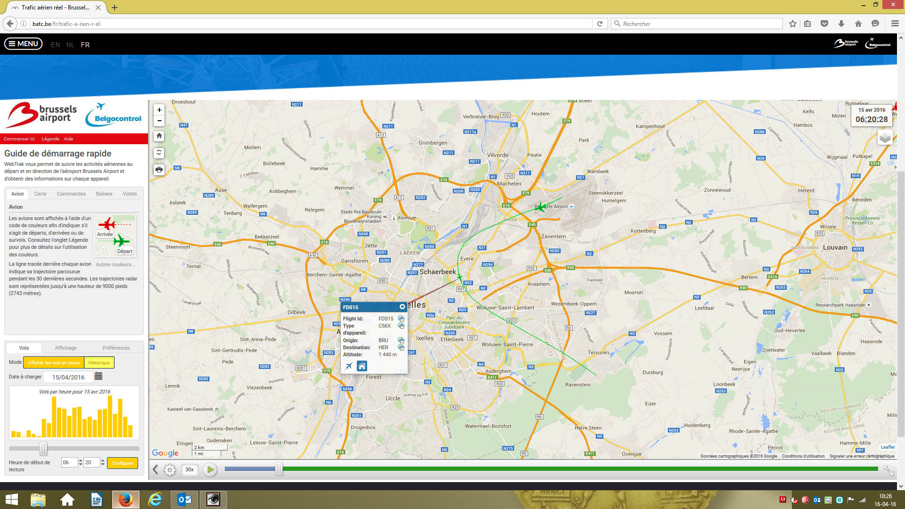Select the green departing aircraft near Schaerbeek
This screenshot has height=509, width=905.
click(460, 278)
